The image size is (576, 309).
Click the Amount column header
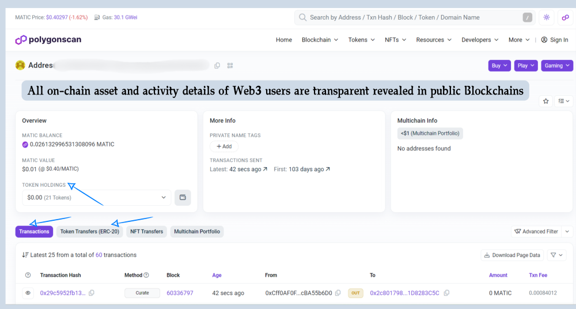pyautogui.click(x=498, y=275)
